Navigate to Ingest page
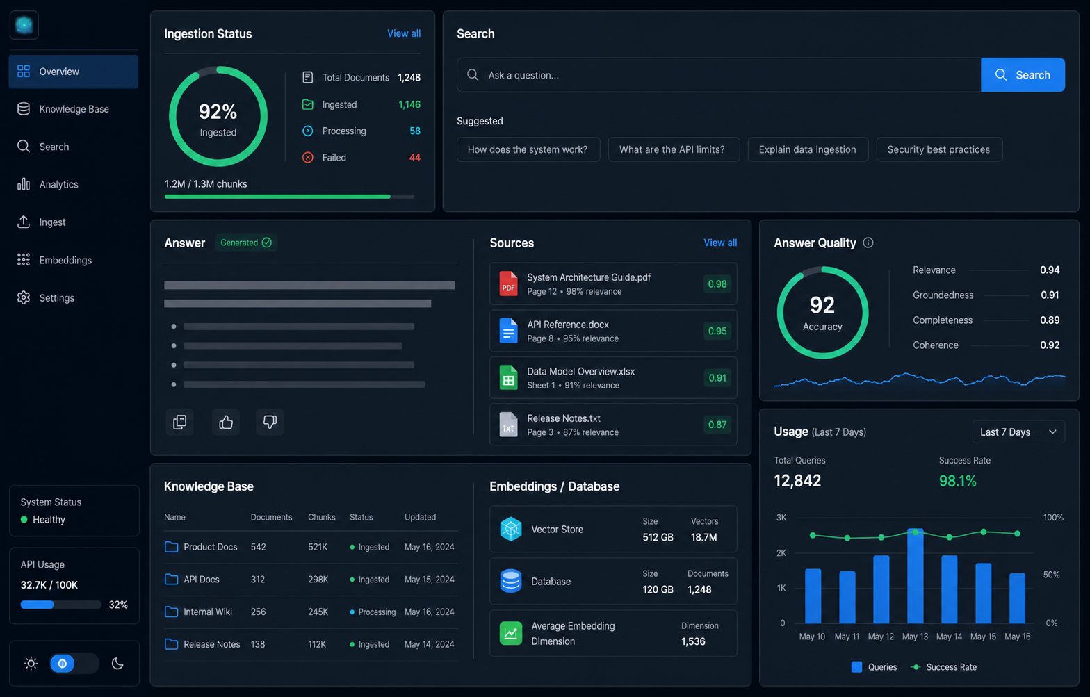The height and width of the screenshot is (697, 1090). click(73, 222)
